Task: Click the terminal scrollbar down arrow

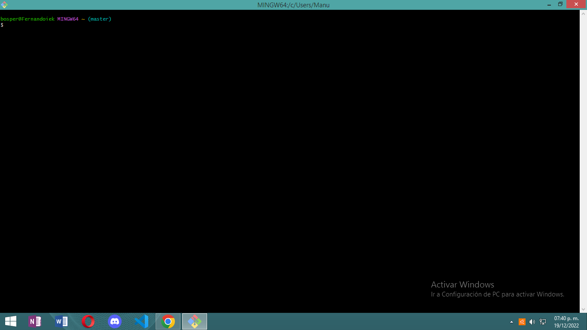Action: [x=583, y=309]
